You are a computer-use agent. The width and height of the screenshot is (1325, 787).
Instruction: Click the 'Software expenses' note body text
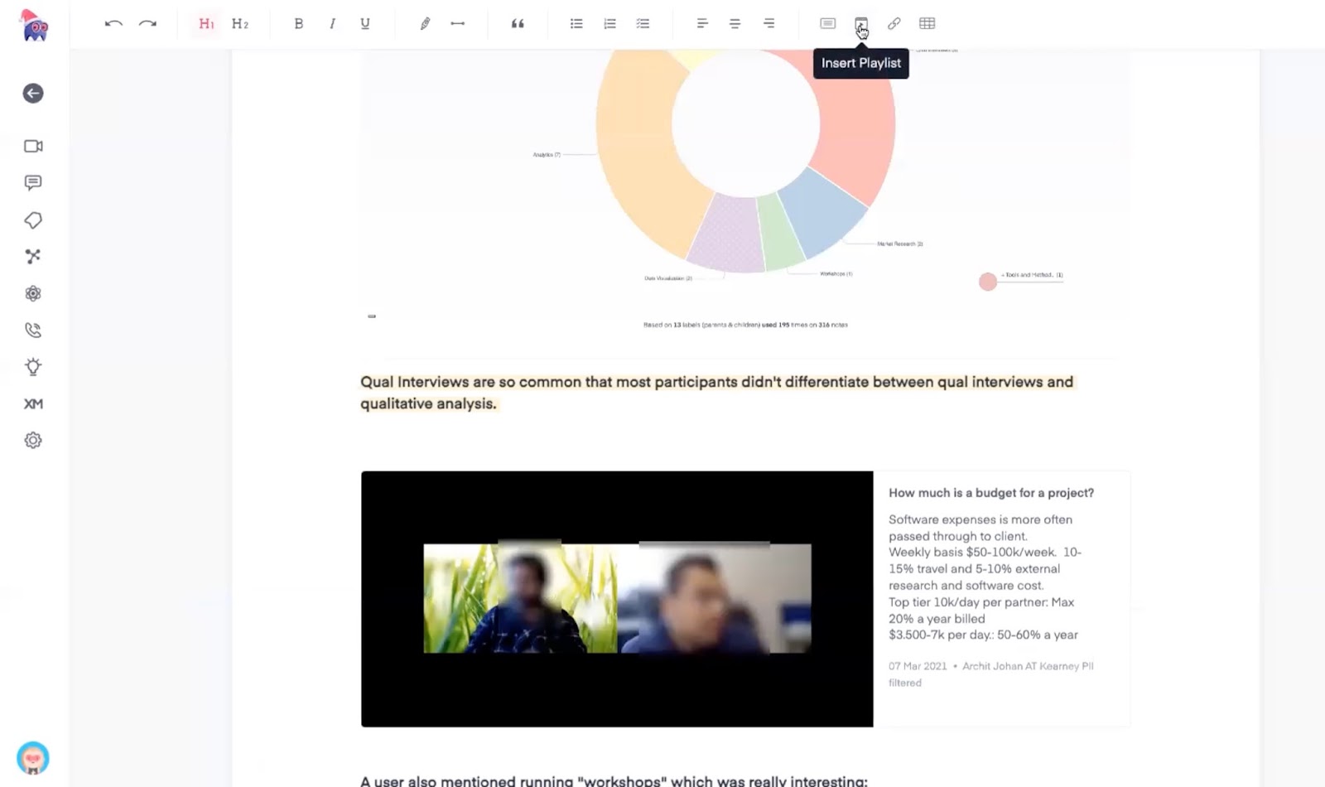[x=985, y=577]
